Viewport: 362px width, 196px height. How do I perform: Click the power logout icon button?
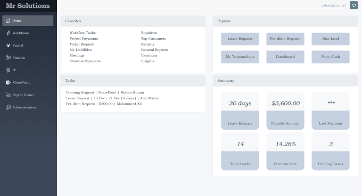pyautogui.click(x=353, y=5)
